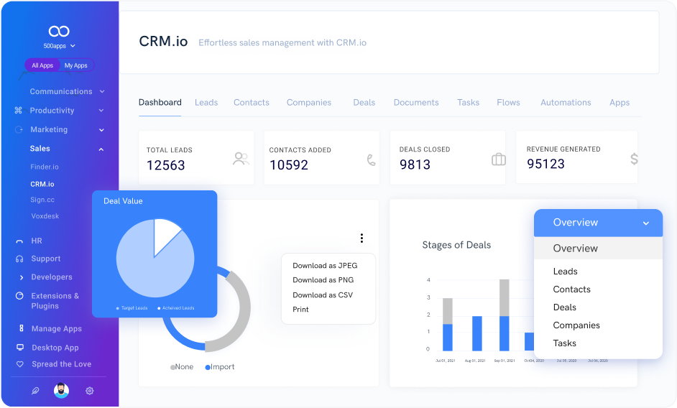This screenshot has height=408, width=677.
Task: Click the HR sidebar icon
Action: pos(19,241)
